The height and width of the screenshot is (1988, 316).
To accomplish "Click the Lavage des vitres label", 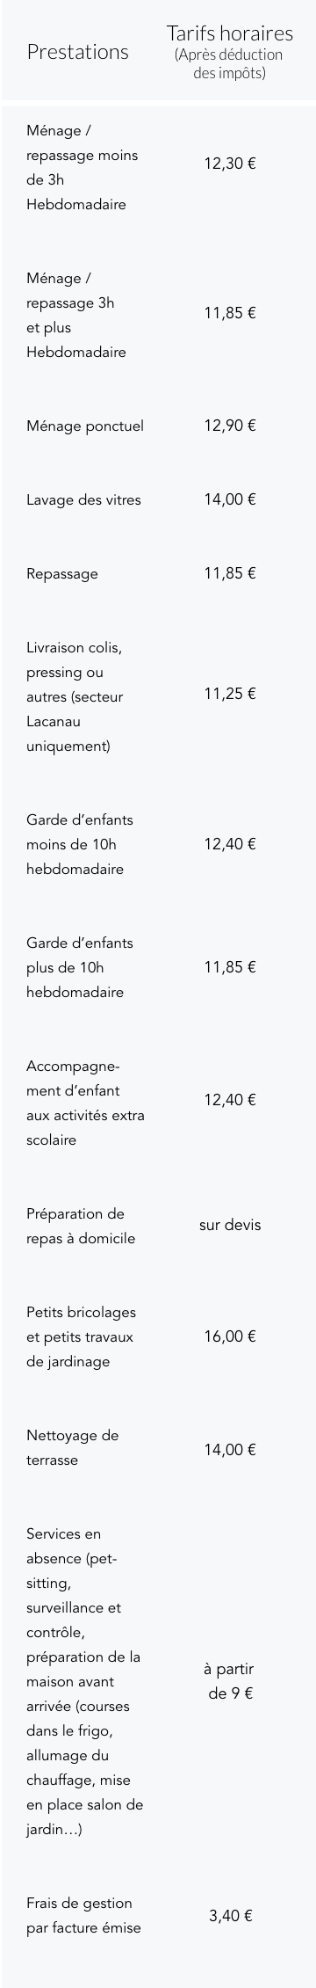I will (x=83, y=500).
